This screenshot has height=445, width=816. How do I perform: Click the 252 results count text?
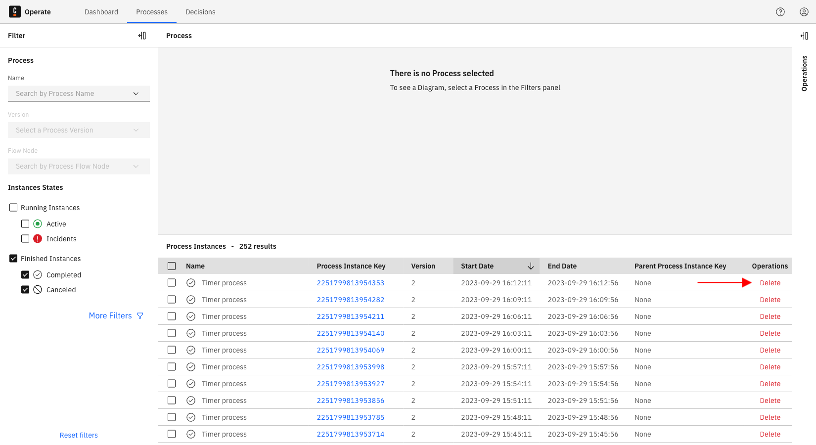(258, 246)
